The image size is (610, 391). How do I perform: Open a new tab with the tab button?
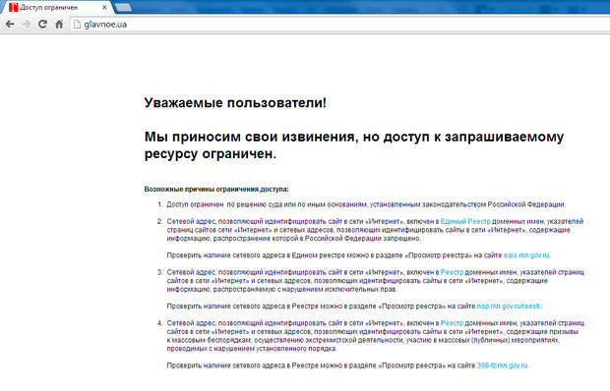click(123, 8)
